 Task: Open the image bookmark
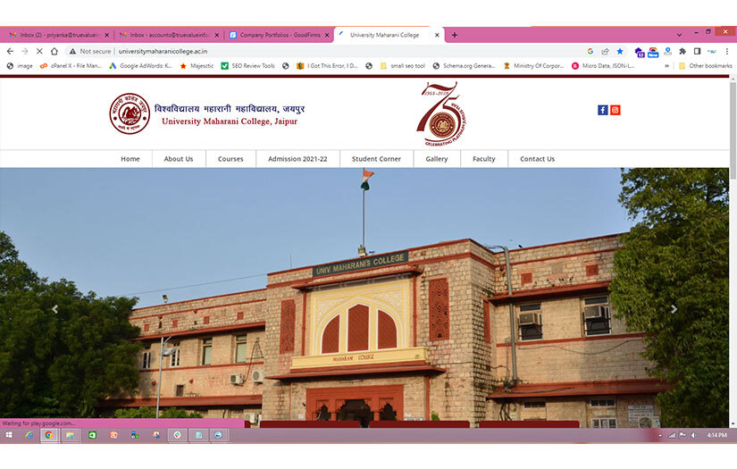20,66
